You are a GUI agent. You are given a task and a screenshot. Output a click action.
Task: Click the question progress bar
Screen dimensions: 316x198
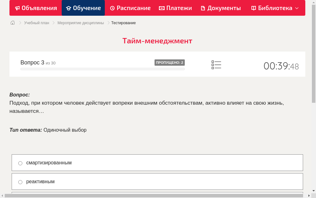[102, 69]
